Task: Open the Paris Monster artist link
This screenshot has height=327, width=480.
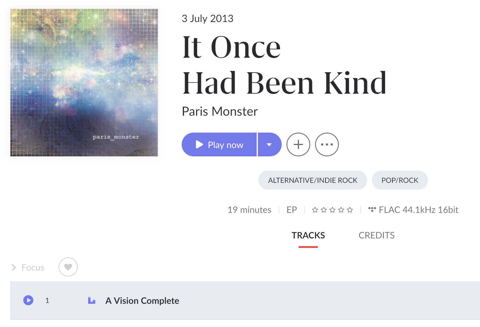Action: pos(220,111)
